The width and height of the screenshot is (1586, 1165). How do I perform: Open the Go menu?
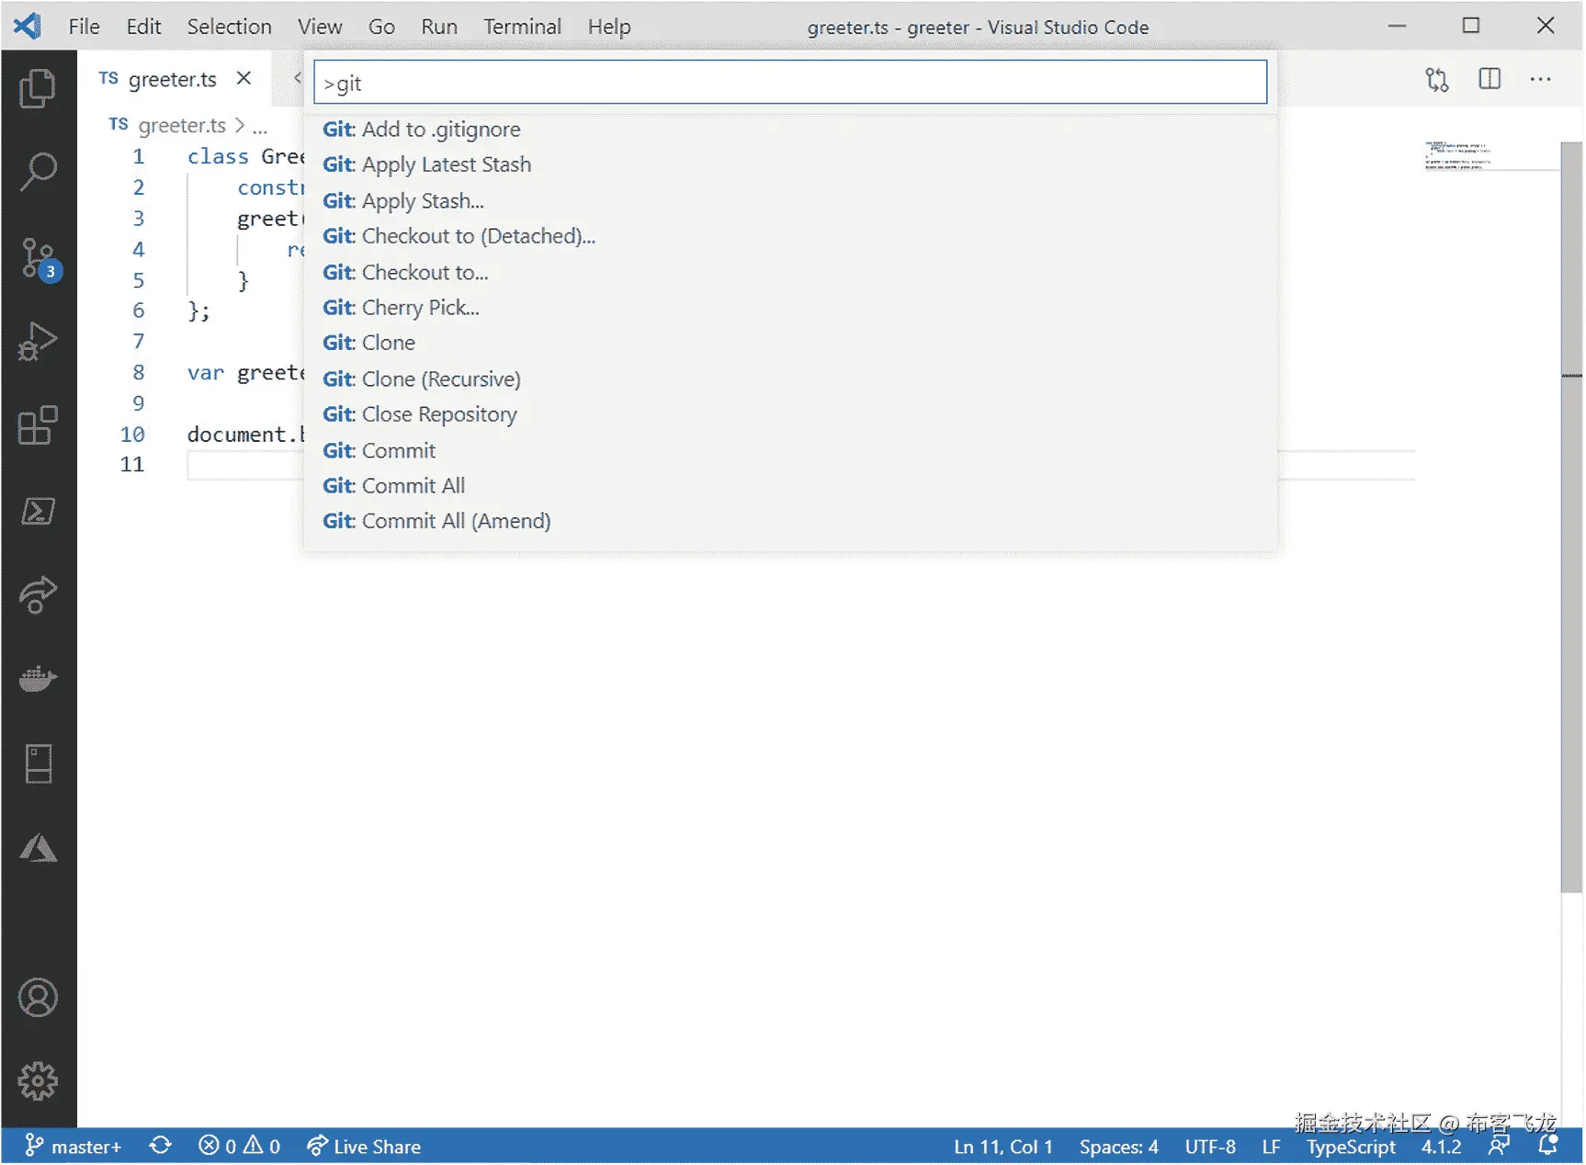(381, 27)
